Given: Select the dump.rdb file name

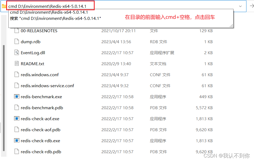Looking at the screenshot, I should 31,42.
